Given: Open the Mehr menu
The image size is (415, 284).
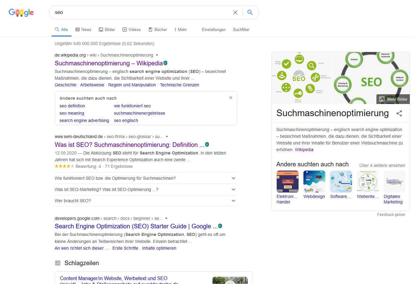Looking at the screenshot, I should [x=180, y=29].
